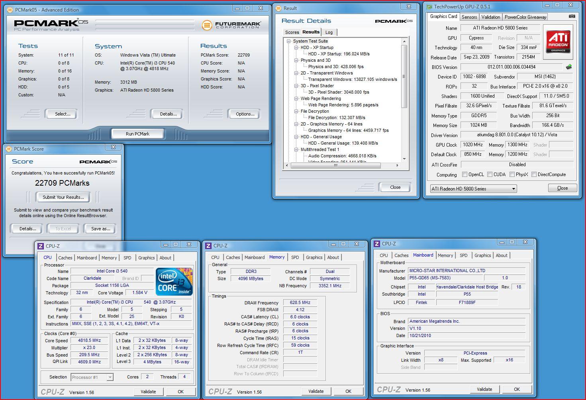
Task: Collapse the 3D - Pixel Shader node
Action: pyautogui.click(x=296, y=86)
